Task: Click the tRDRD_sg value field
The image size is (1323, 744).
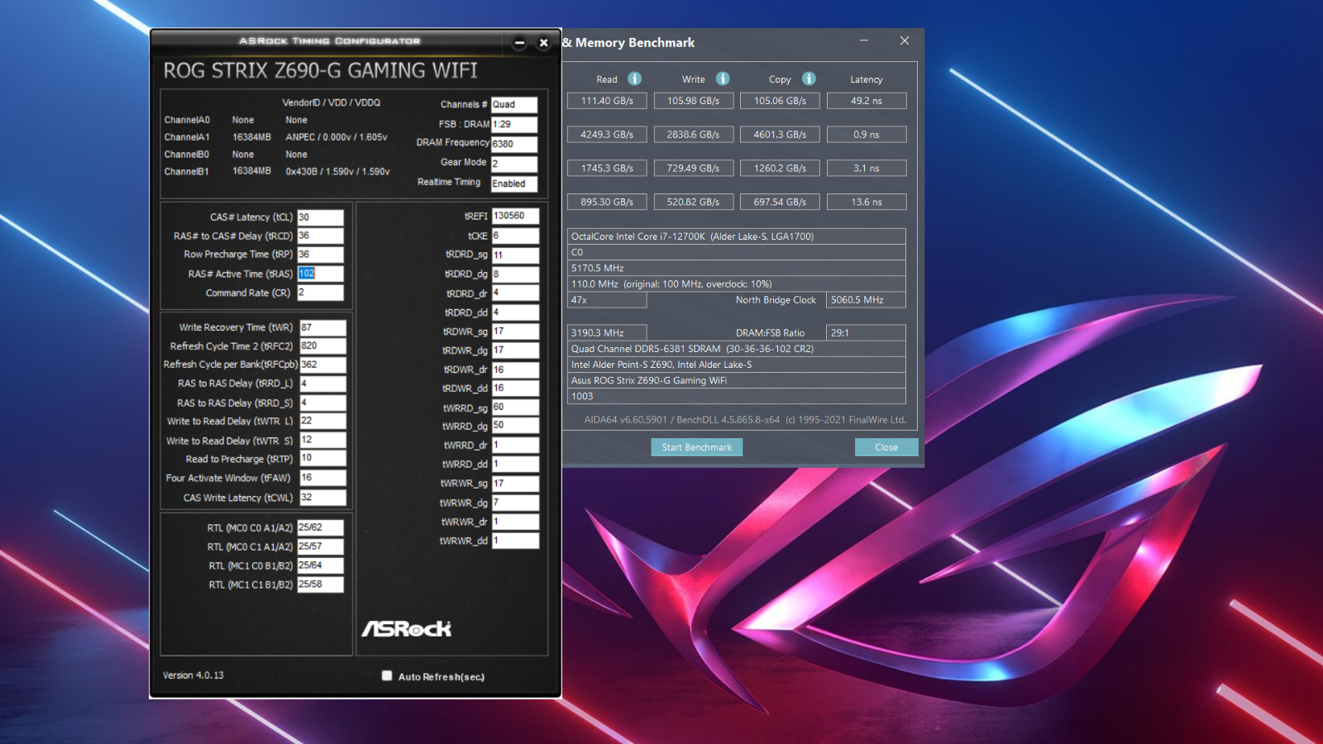Action: pos(515,255)
